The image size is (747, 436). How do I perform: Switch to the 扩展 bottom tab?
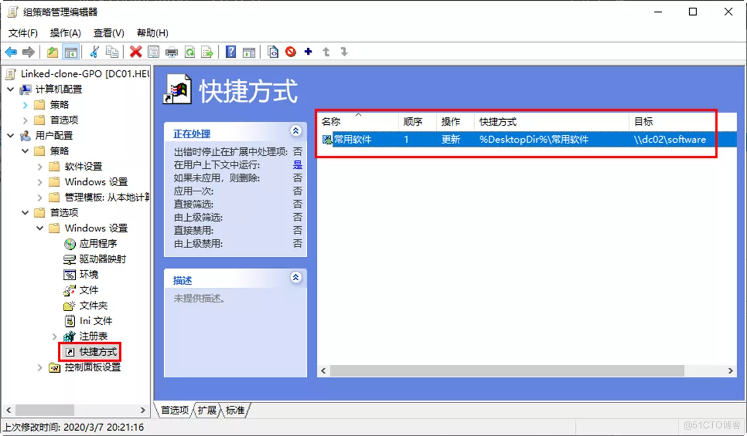click(x=207, y=410)
